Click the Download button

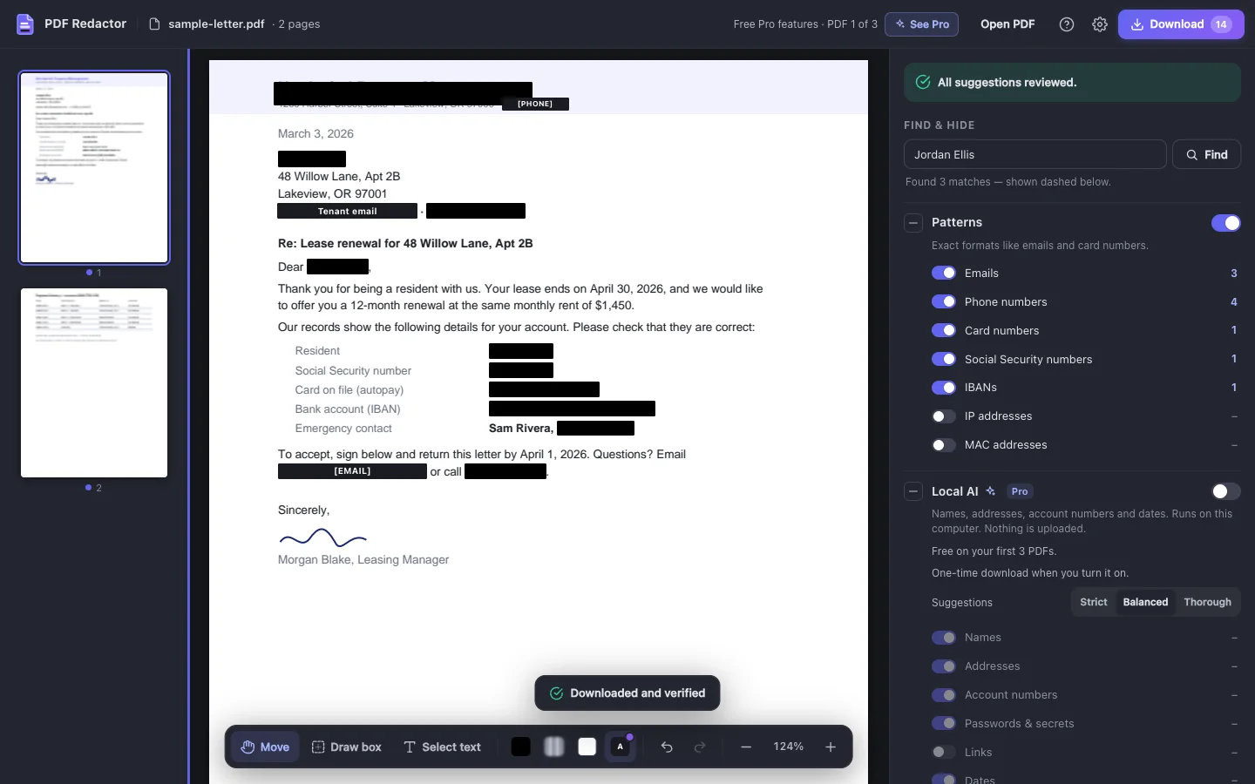coord(1181,24)
